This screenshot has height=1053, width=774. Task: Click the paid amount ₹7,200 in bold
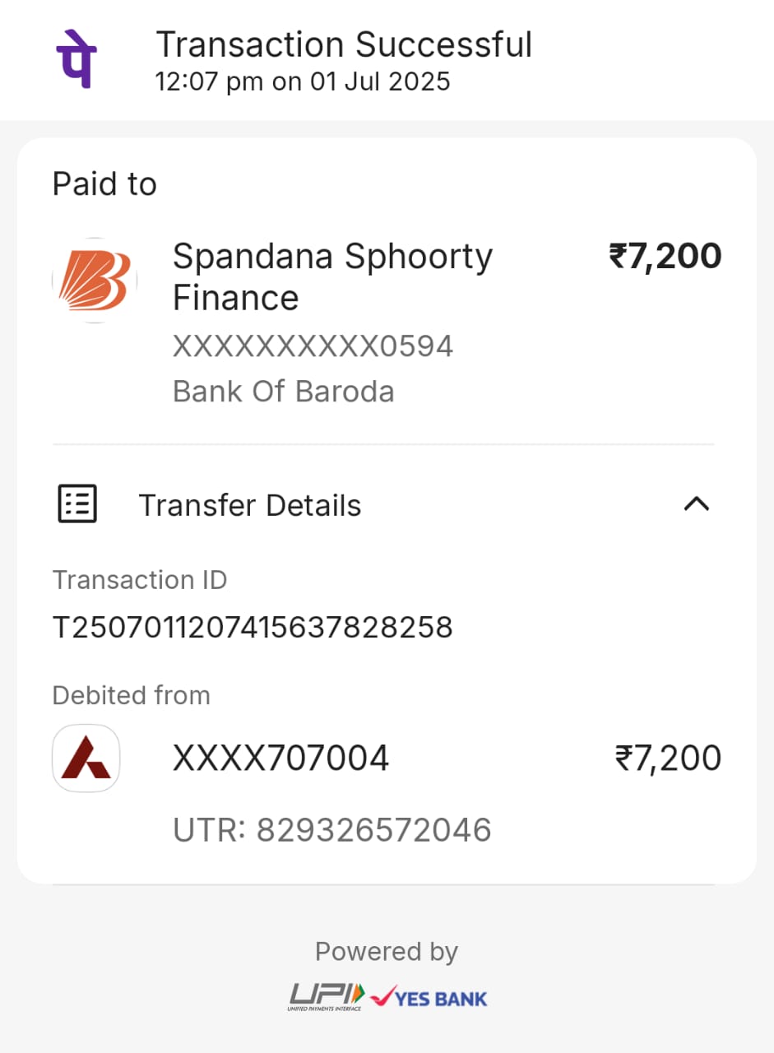[665, 256]
